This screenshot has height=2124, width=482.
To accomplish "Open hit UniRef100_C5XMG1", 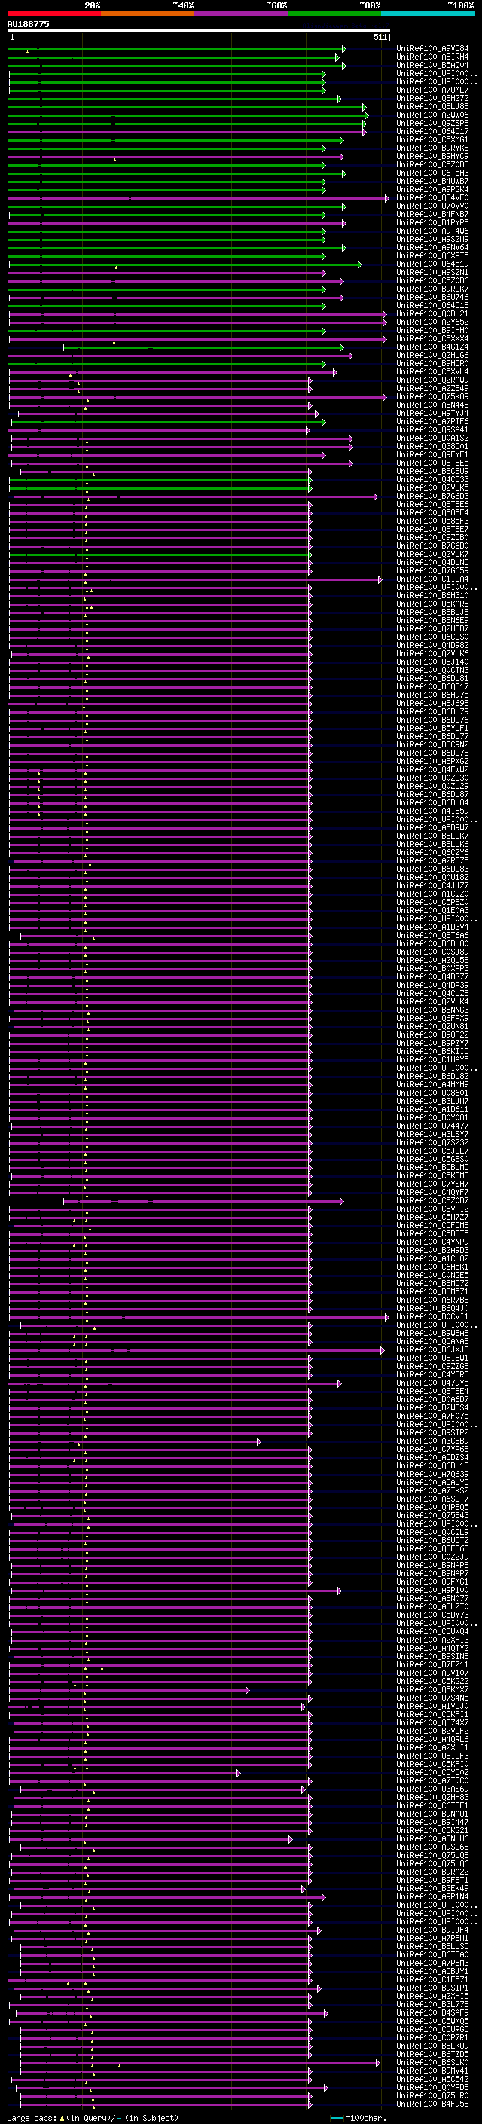I will point(432,140).
